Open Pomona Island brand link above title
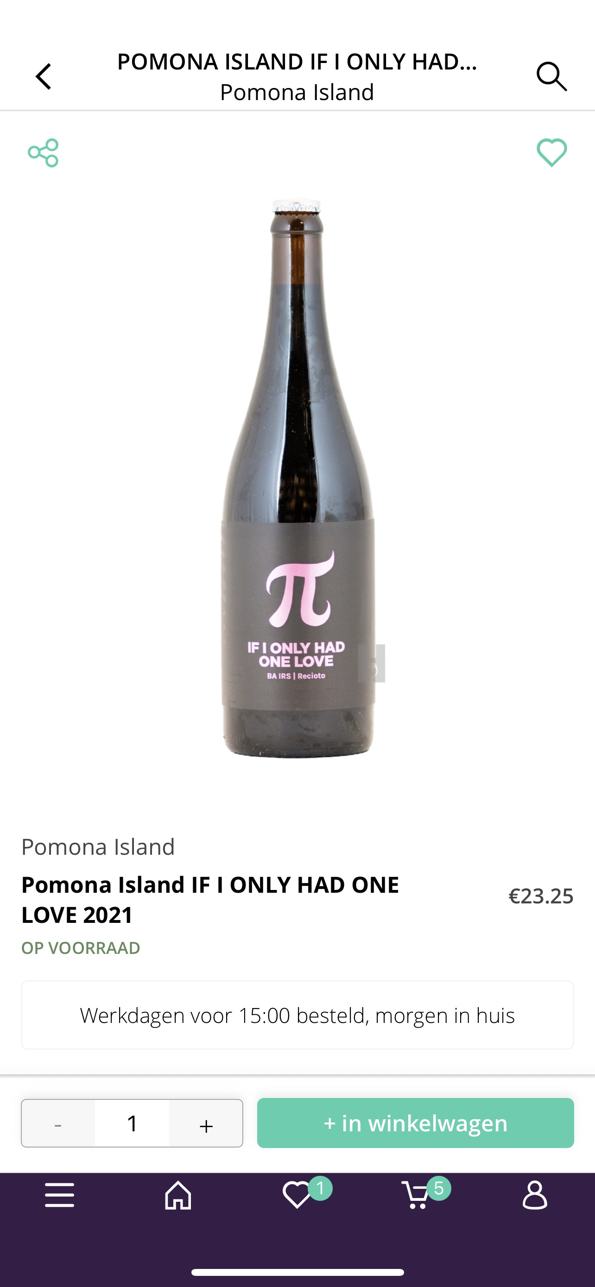595x1287 pixels. [x=98, y=847]
